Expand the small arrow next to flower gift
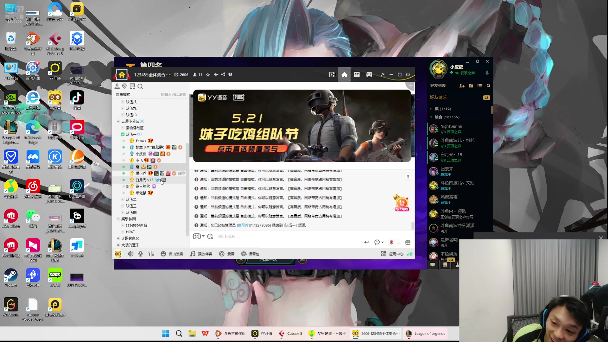Screen dimensions: 608x342 (x=398, y=243)
